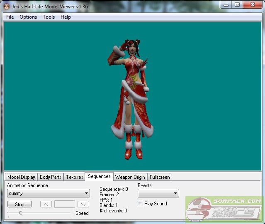Switch to the Model Display tab
The height and width of the screenshot is (224, 265).
point(21,177)
